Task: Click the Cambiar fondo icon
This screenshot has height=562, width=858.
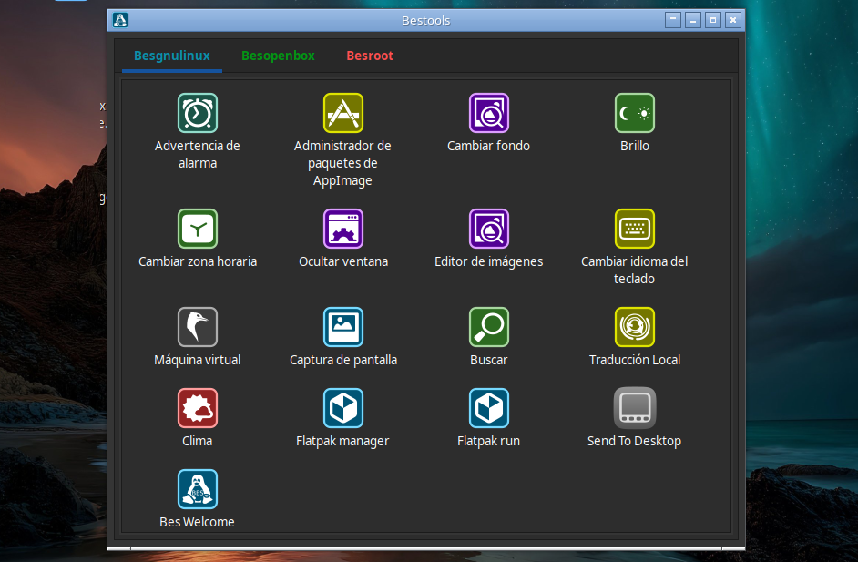Action: pos(488,113)
